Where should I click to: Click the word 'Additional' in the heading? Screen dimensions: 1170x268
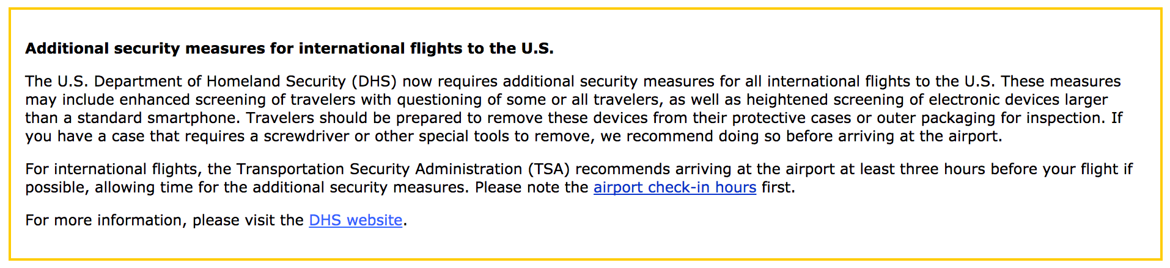click(x=67, y=49)
